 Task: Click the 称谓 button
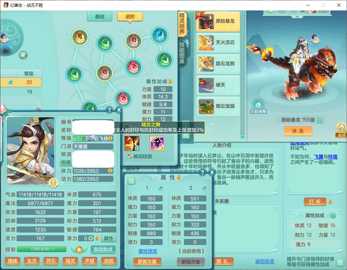click(x=66, y=162)
